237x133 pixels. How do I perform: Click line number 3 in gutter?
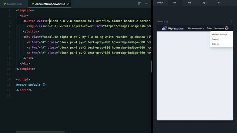point(10,21)
